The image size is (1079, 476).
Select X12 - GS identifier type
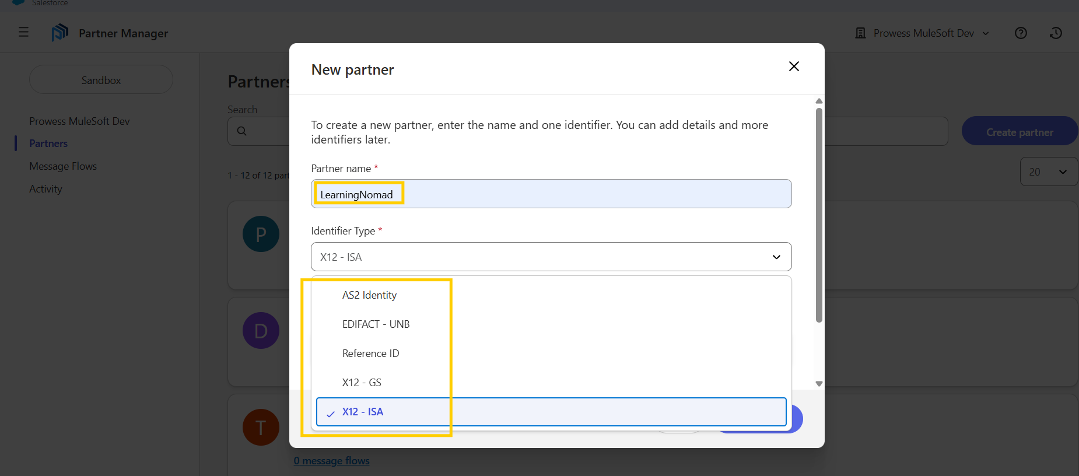coord(362,383)
